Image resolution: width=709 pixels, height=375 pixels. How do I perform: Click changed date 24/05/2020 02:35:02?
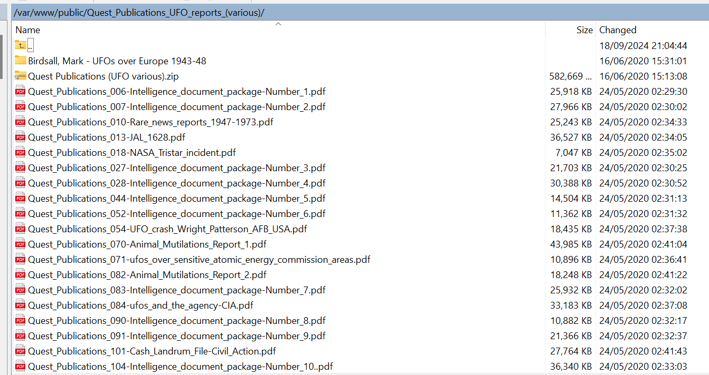pos(644,153)
